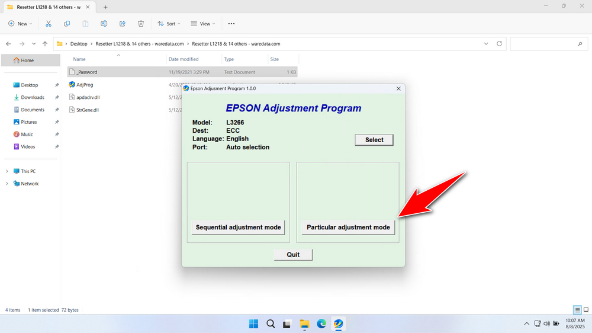
Task: Sort files by Name column
Action: click(x=79, y=59)
